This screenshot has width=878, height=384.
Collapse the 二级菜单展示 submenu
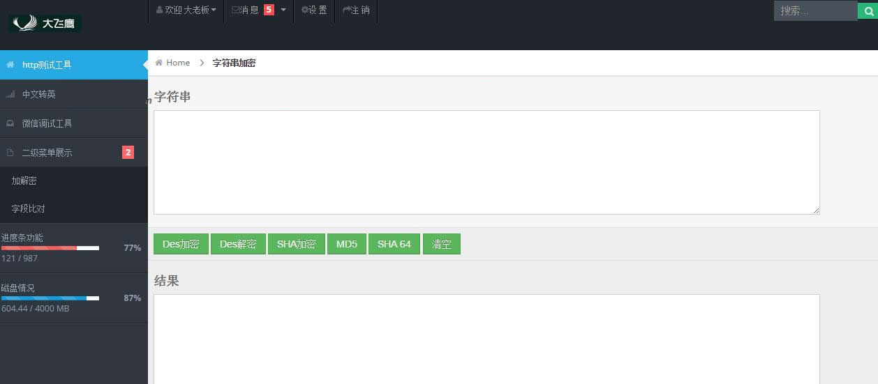pyautogui.click(x=74, y=153)
